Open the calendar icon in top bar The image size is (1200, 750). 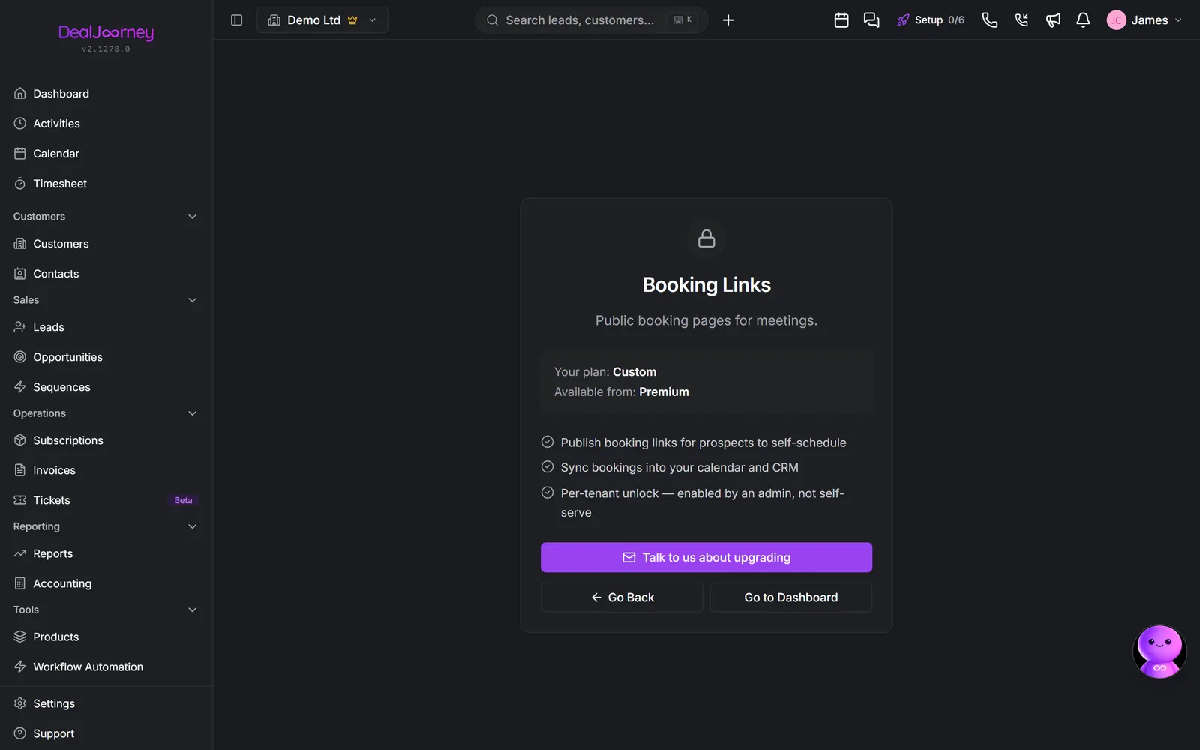tap(841, 20)
